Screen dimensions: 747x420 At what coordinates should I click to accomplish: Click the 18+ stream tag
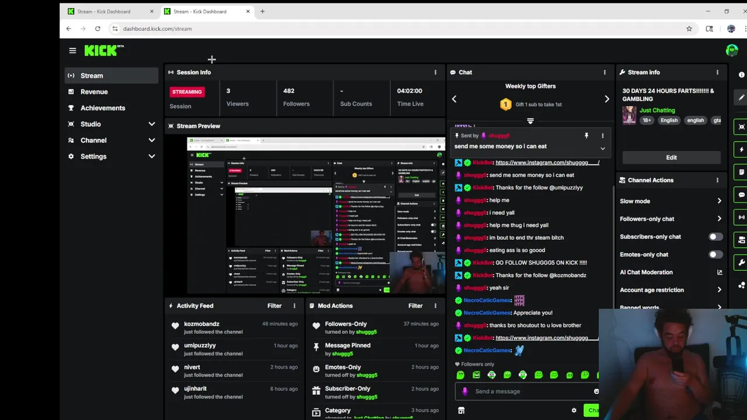(x=647, y=120)
